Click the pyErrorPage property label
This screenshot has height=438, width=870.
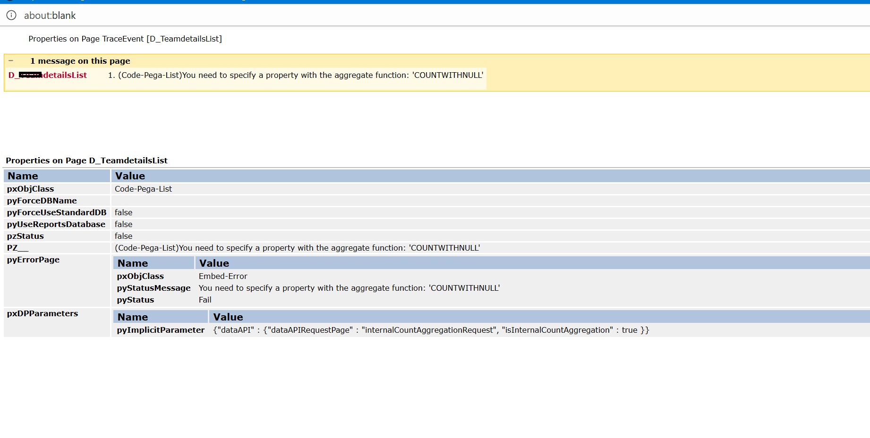tap(33, 260)
